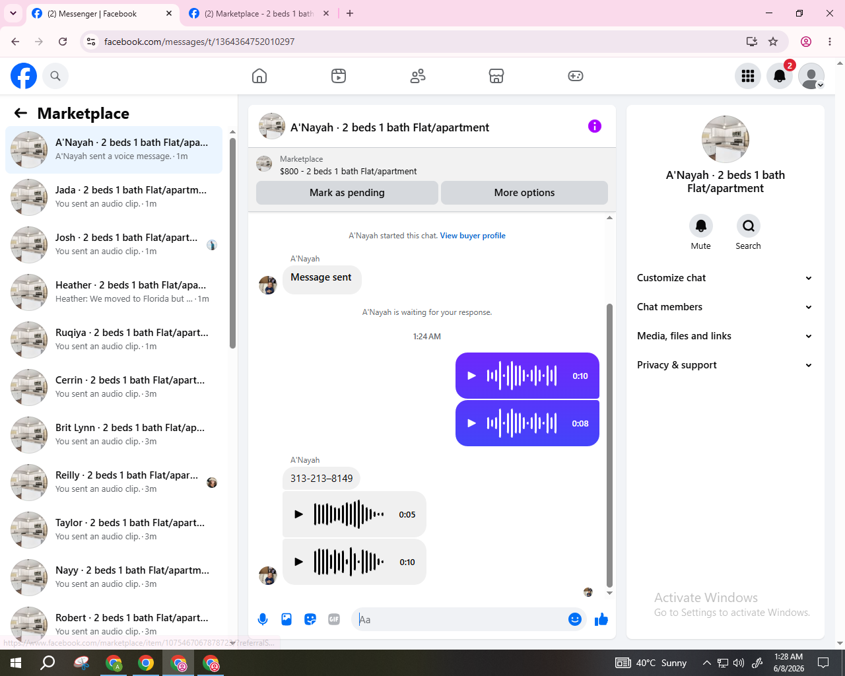Screen dimensions: 845x676
Task: Click the conversation list scrollbar
Action: point(232,243)
